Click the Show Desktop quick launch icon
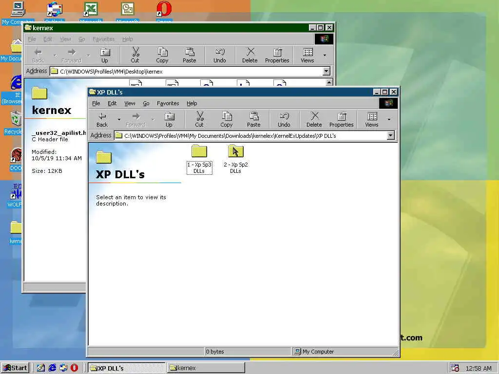 point(41,368)
